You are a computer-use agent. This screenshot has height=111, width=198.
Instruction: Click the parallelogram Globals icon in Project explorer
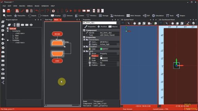[x=9, y=25]
